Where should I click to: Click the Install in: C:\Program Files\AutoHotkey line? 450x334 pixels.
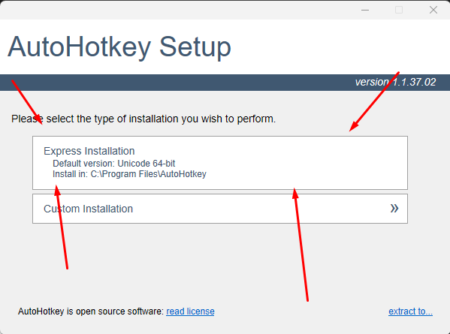pos(129,174)
